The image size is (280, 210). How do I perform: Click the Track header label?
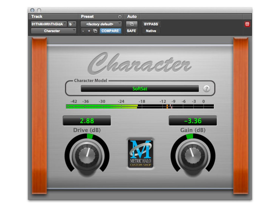(x=37, y=16)
